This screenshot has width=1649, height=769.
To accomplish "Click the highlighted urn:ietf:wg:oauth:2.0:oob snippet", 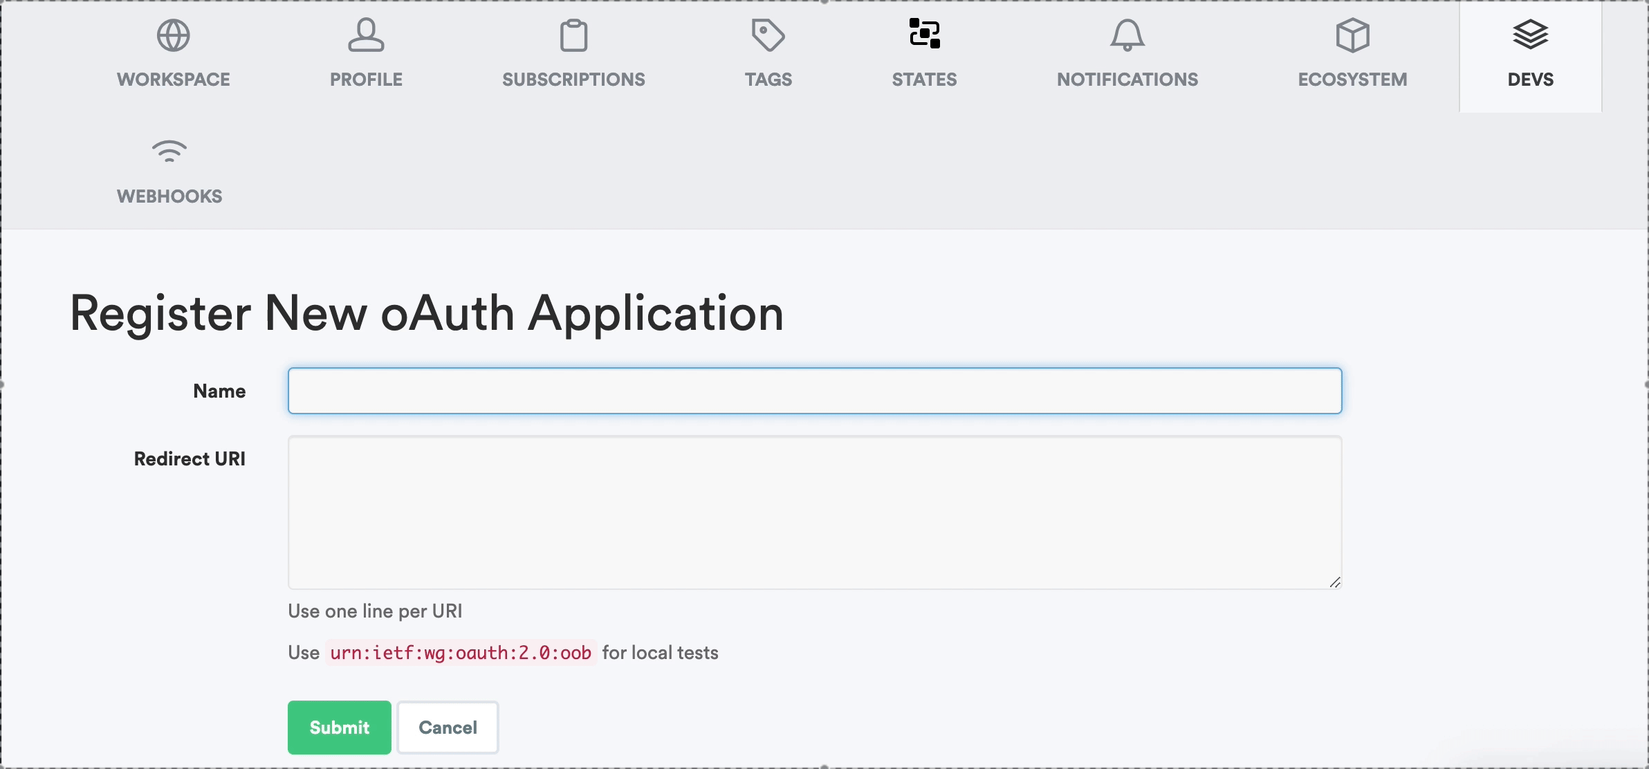I will [x=460, y=651].
